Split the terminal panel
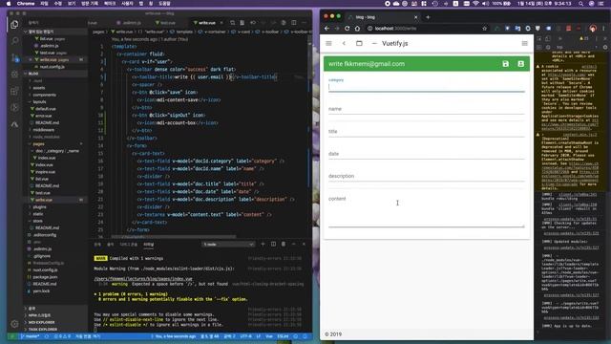 click(x=273, y=245)
